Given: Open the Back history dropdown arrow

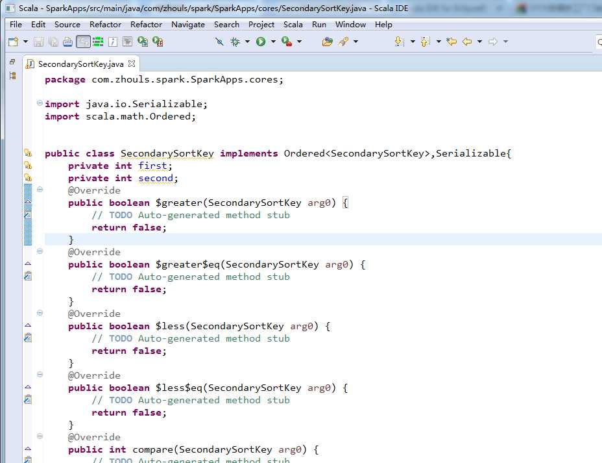Looking at the screenshot, I should point(479,42).
